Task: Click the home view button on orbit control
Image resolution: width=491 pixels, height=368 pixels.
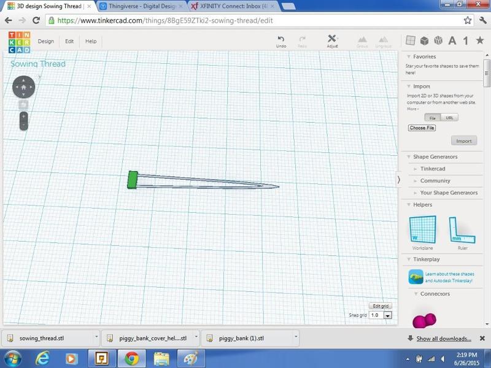Action: pyautogui.click(x=23, y=87)
